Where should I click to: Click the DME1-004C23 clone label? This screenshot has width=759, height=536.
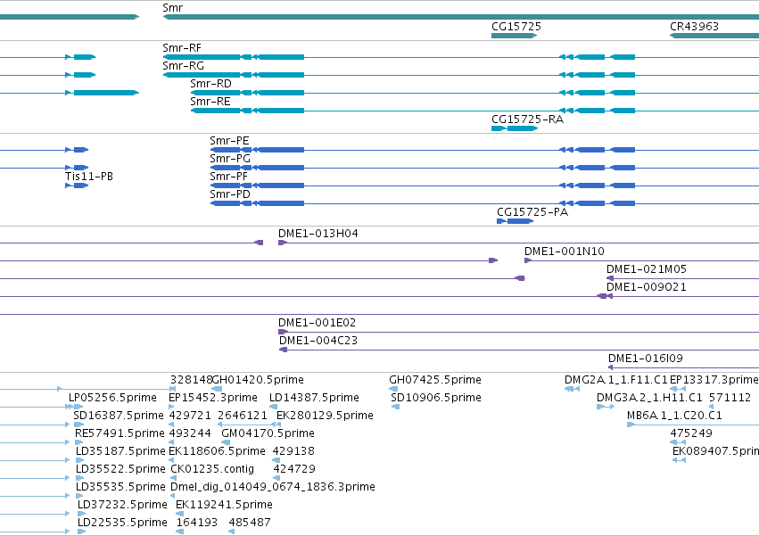(x=318, y=341)
